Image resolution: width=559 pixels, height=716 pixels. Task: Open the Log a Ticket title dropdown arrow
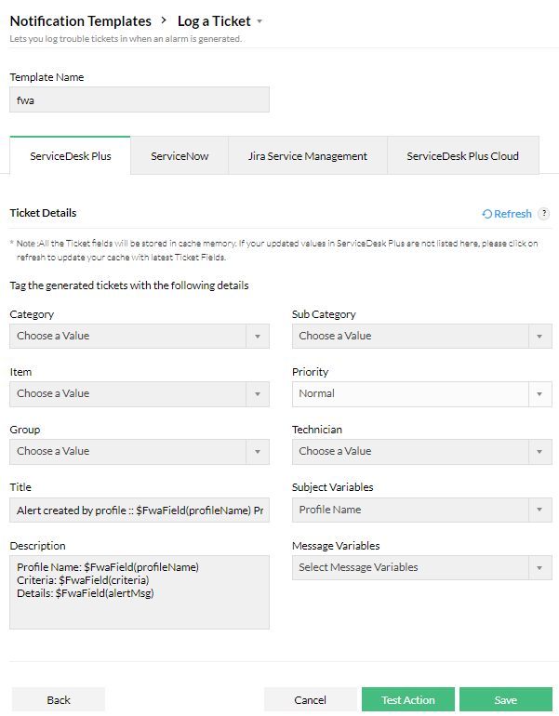click(x=260, y=21)
